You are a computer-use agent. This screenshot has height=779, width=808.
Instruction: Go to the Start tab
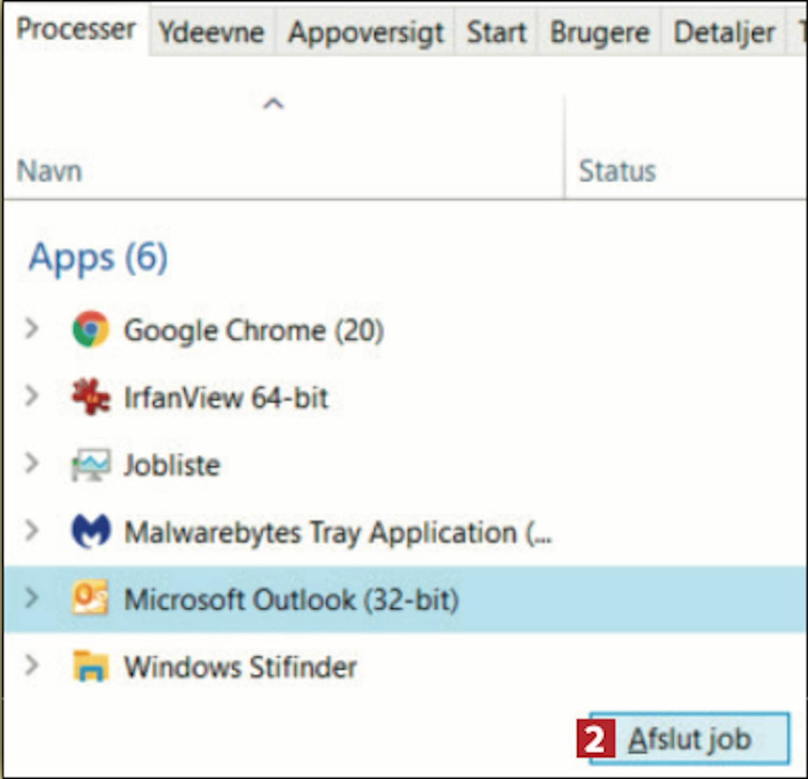click(x=496, y=32)
